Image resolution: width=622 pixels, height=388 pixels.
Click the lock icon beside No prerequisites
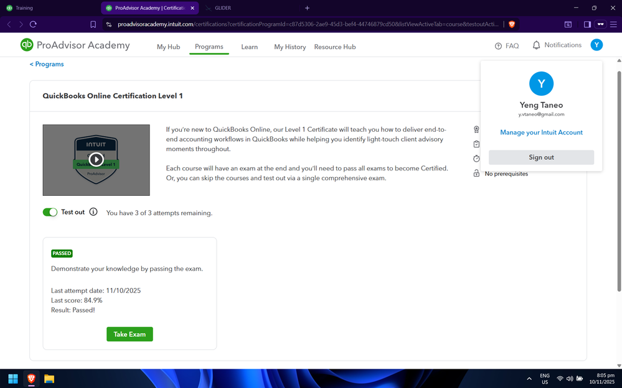click(476, 173)
